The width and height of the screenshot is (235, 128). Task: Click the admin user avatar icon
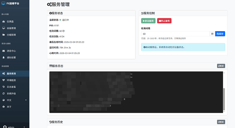tap(5, 127)
